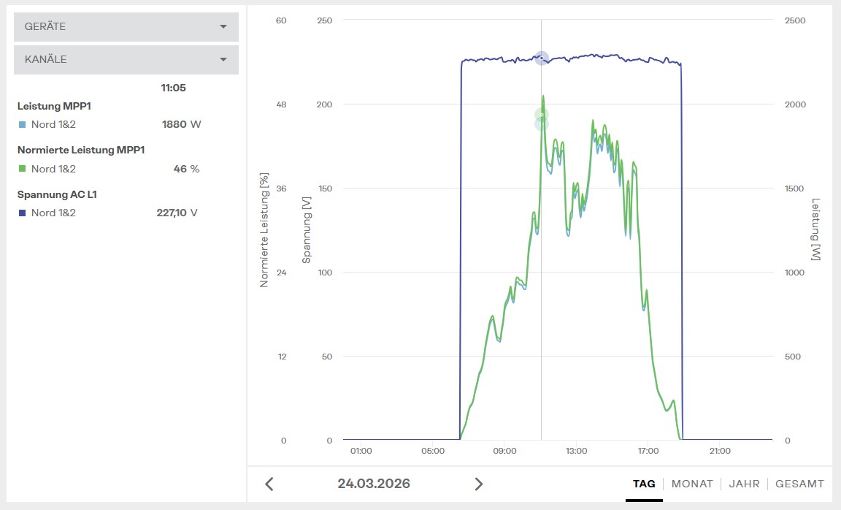This screenshot has width=841, height=510.
Task: Select the JAHR tab
Action: pos(744,484)
